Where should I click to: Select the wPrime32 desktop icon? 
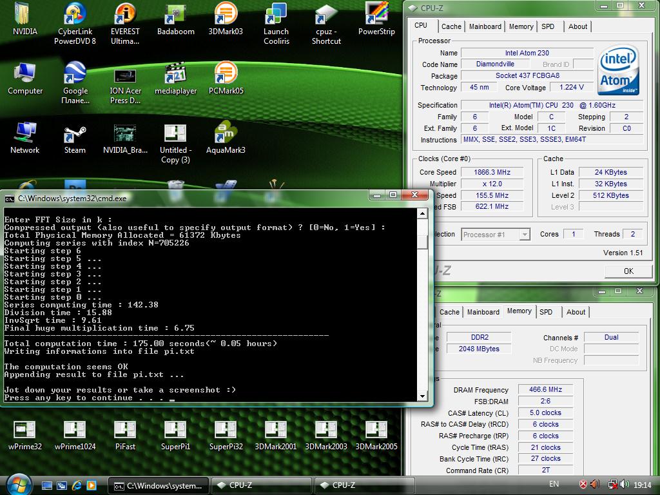coord(25,436)
